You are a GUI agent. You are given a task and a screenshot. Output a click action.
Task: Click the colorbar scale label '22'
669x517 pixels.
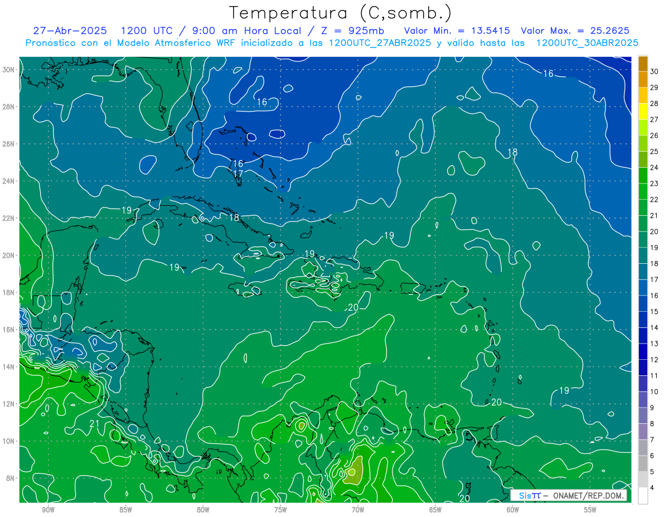[x=655, y=200]
